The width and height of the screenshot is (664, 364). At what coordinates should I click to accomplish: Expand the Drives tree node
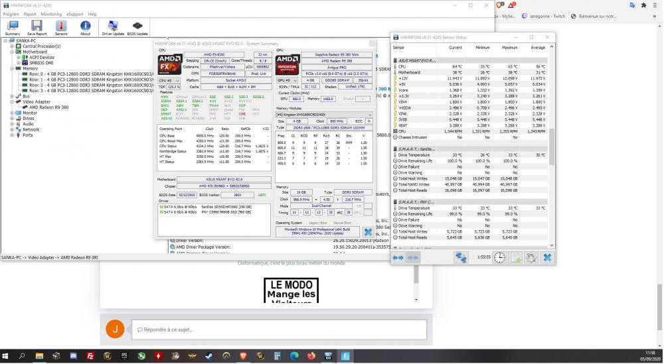12,119
